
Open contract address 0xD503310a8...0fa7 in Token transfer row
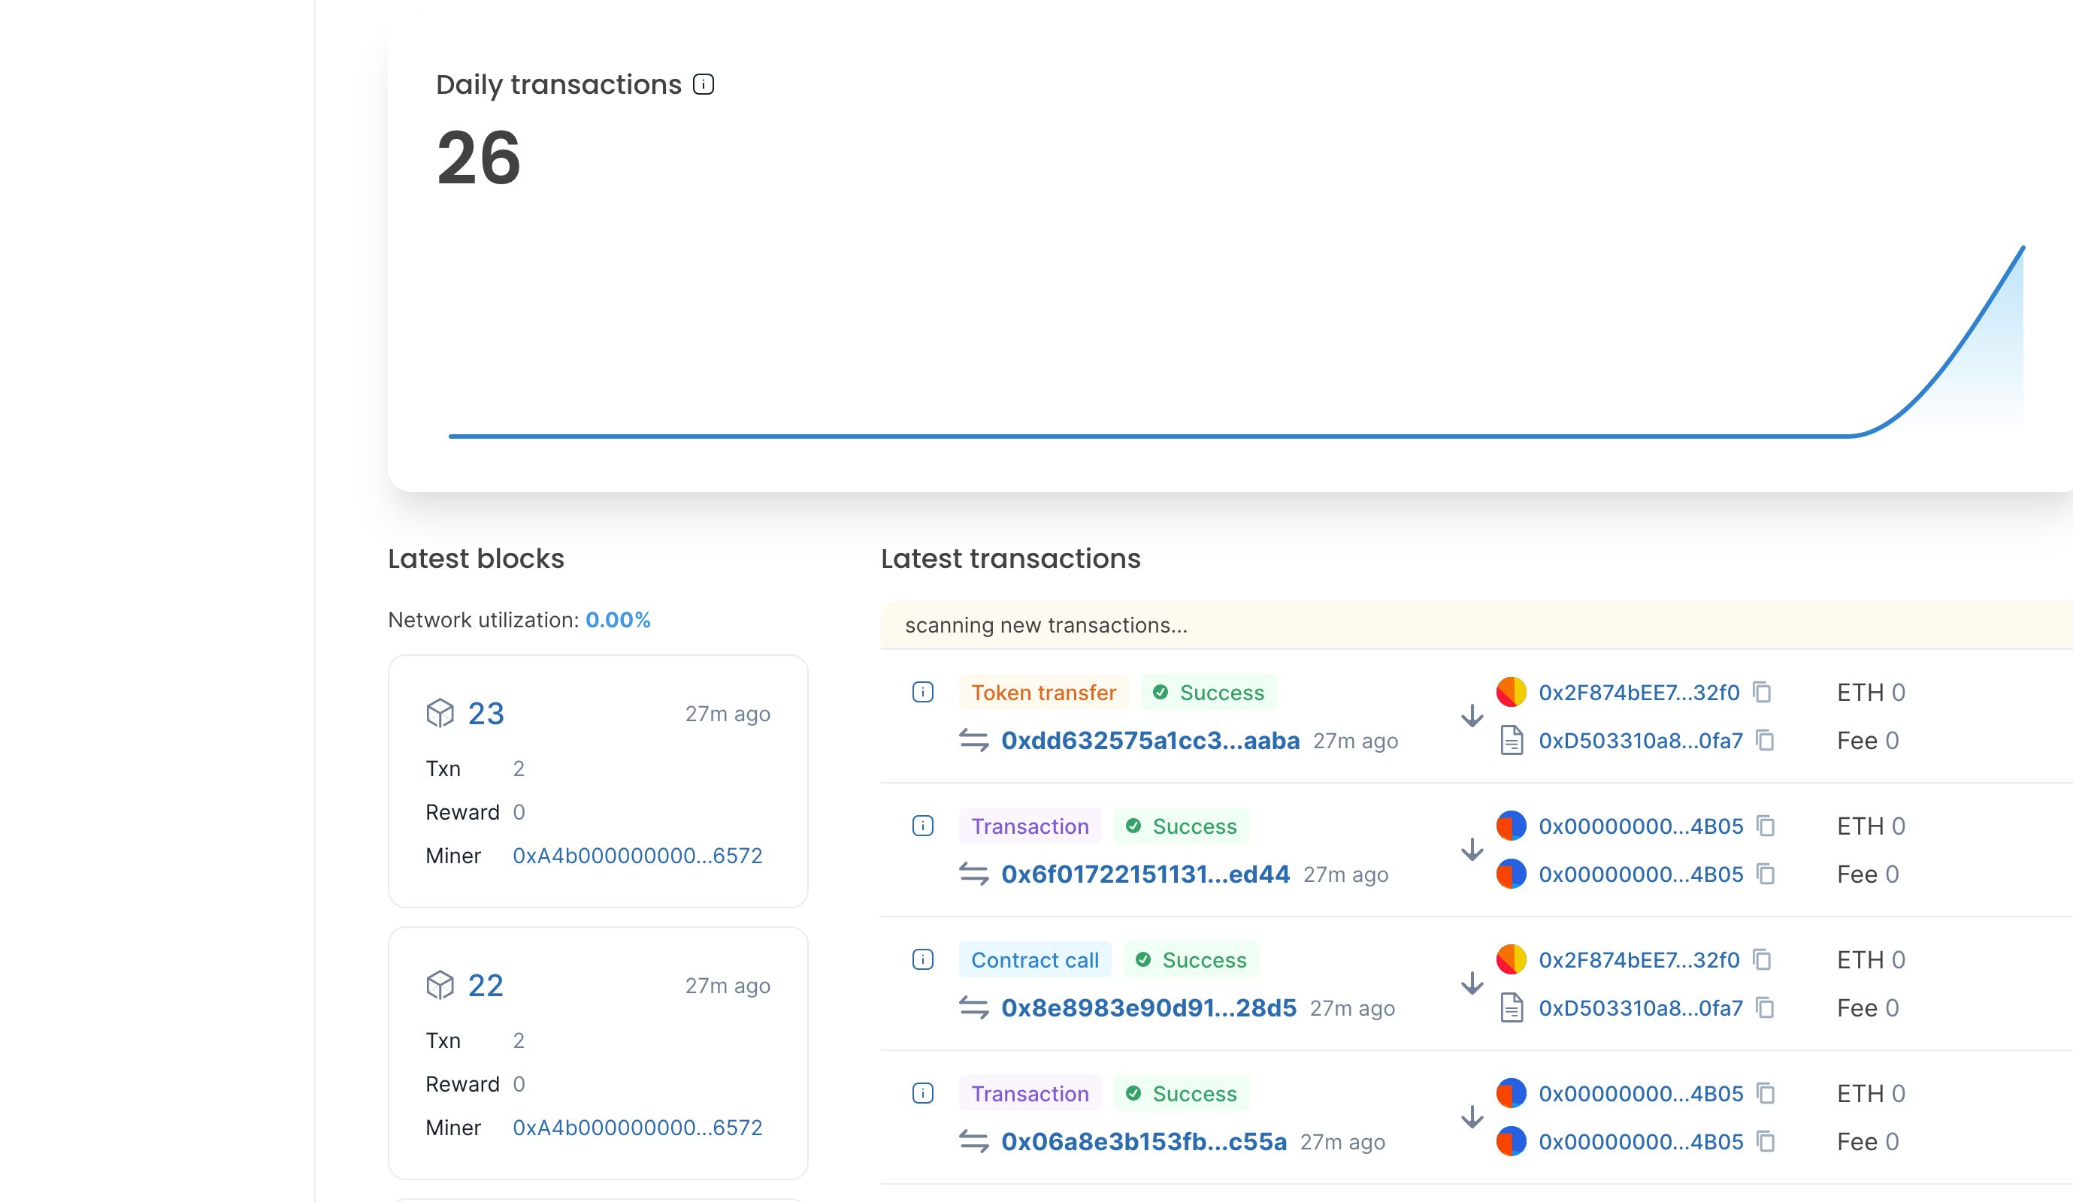point(1641,741)
